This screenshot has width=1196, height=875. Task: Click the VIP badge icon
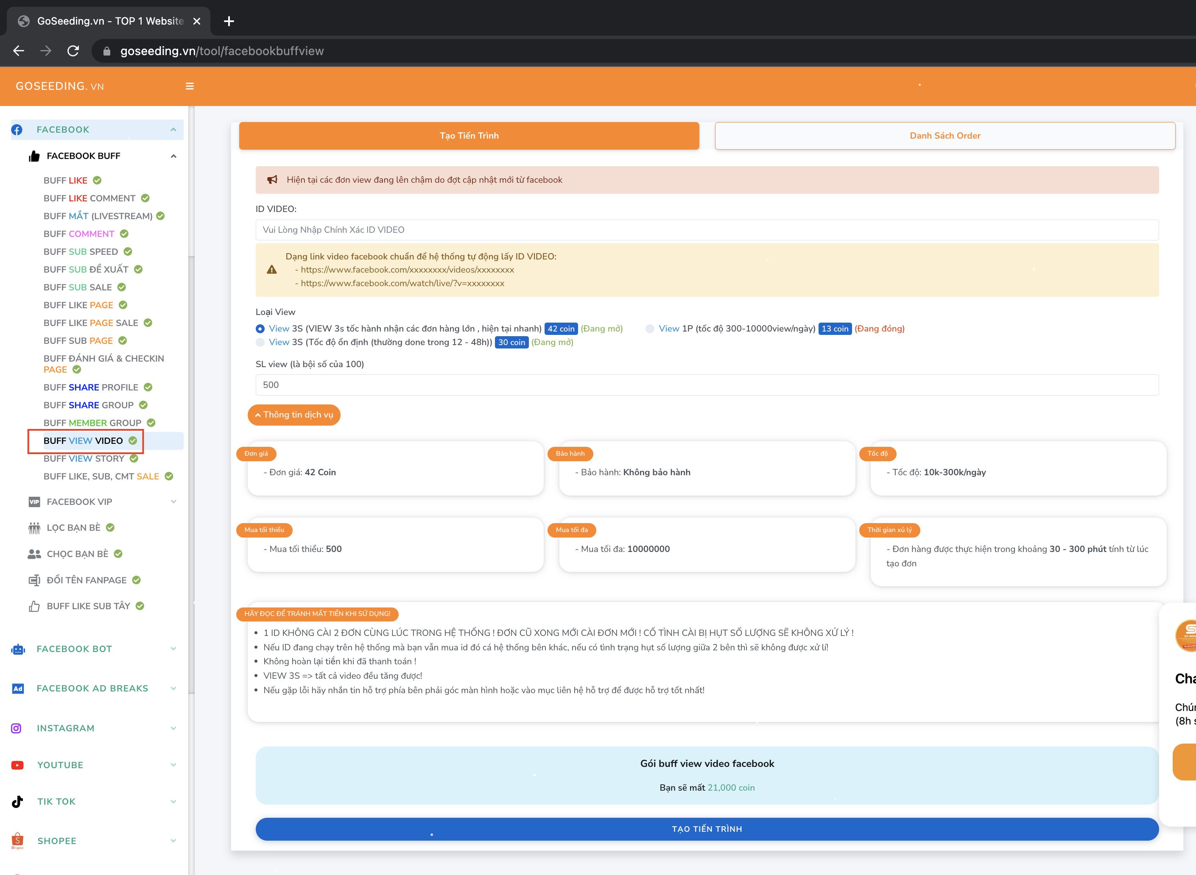click(34, 502)
